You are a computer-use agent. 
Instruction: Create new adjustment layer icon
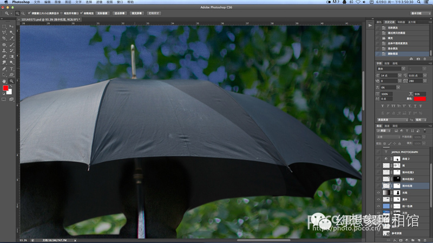click(x=407, y=240)
